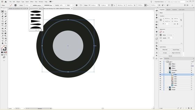Click the constrain proportions link in Properties
The image size is (195, 110).
coord(181,20)
